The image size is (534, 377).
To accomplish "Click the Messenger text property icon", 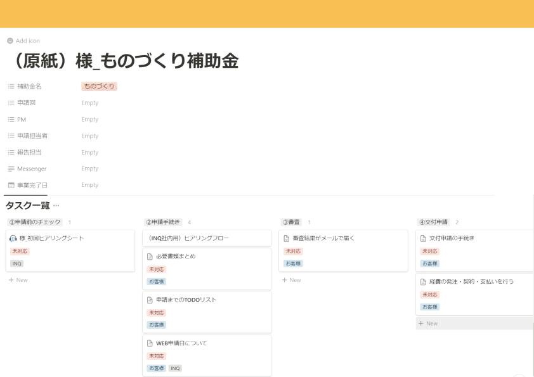I will click(11, 169).
